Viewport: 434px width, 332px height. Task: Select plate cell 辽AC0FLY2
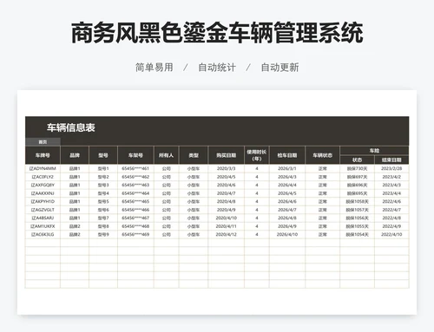[x=43, y=177]
